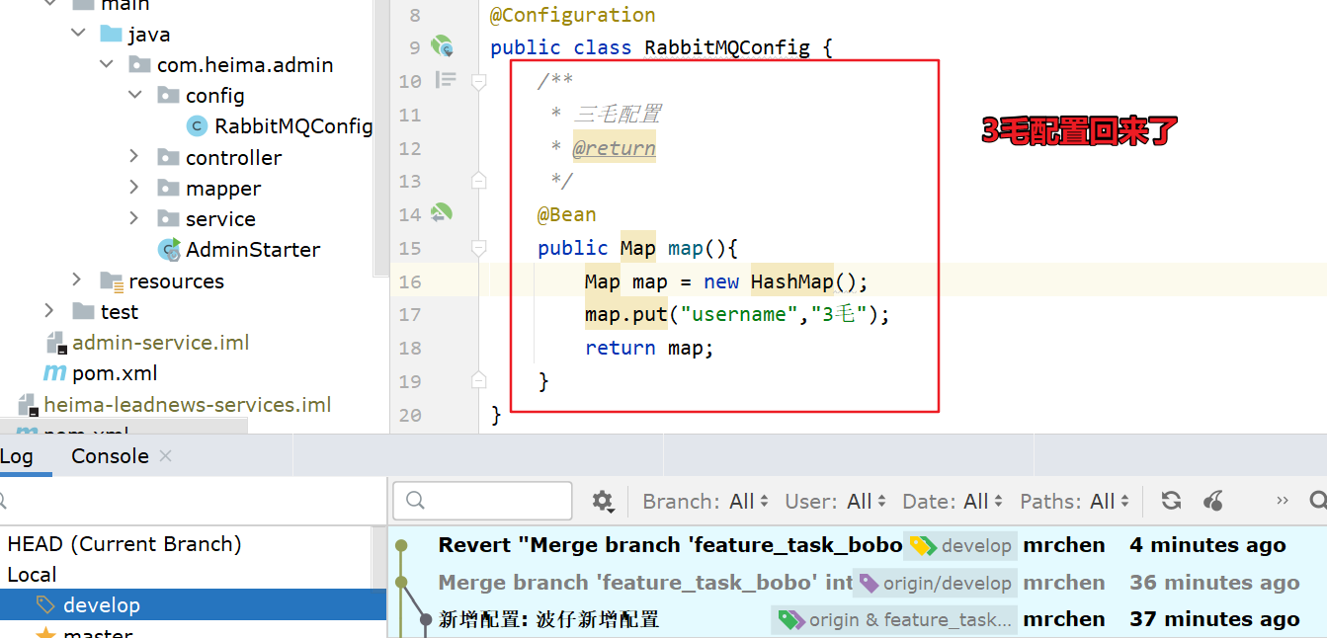This screenshot has width=1327, height=638.
Task: Click the service package icon
Action: pos(169,219)
